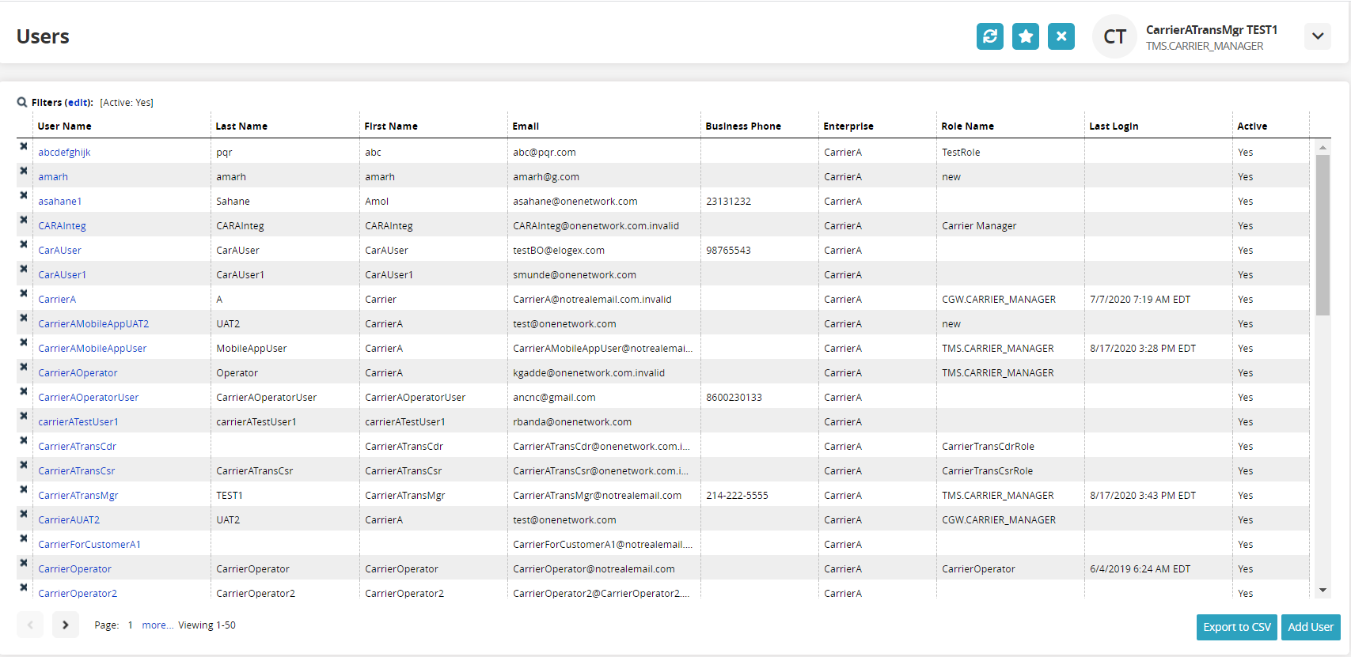Viewport: 1351px width, 657px height.
Task: Open the filters edit link
Action: pos(78,103)
